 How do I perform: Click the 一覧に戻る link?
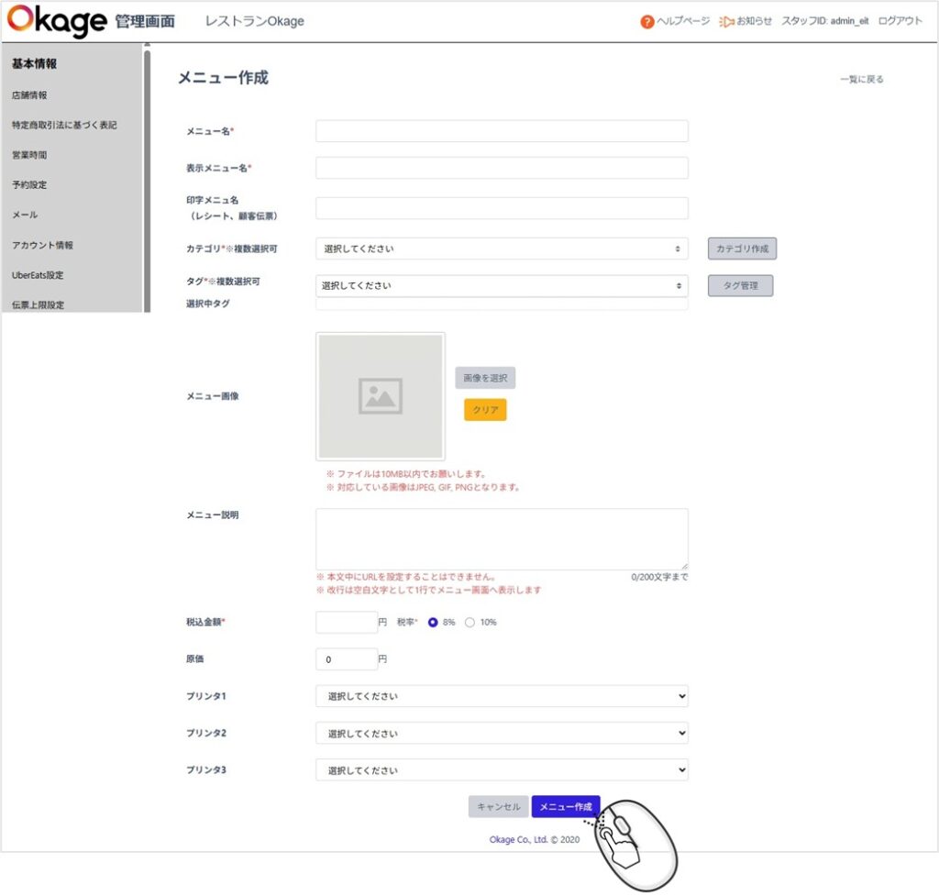(861, 80)
